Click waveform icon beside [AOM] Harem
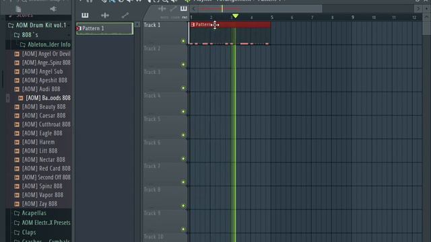The height and width of the screenshot is (242, 431). pos(17,142)
